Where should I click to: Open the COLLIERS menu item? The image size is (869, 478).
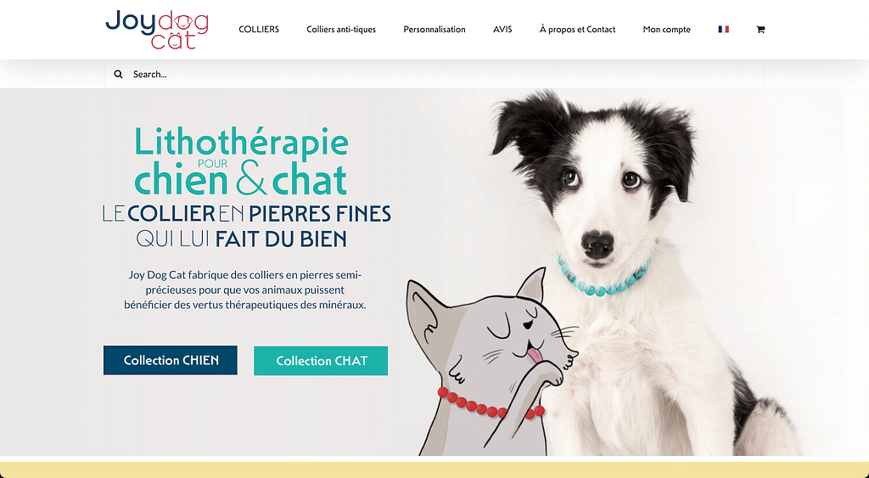point(259,30)
